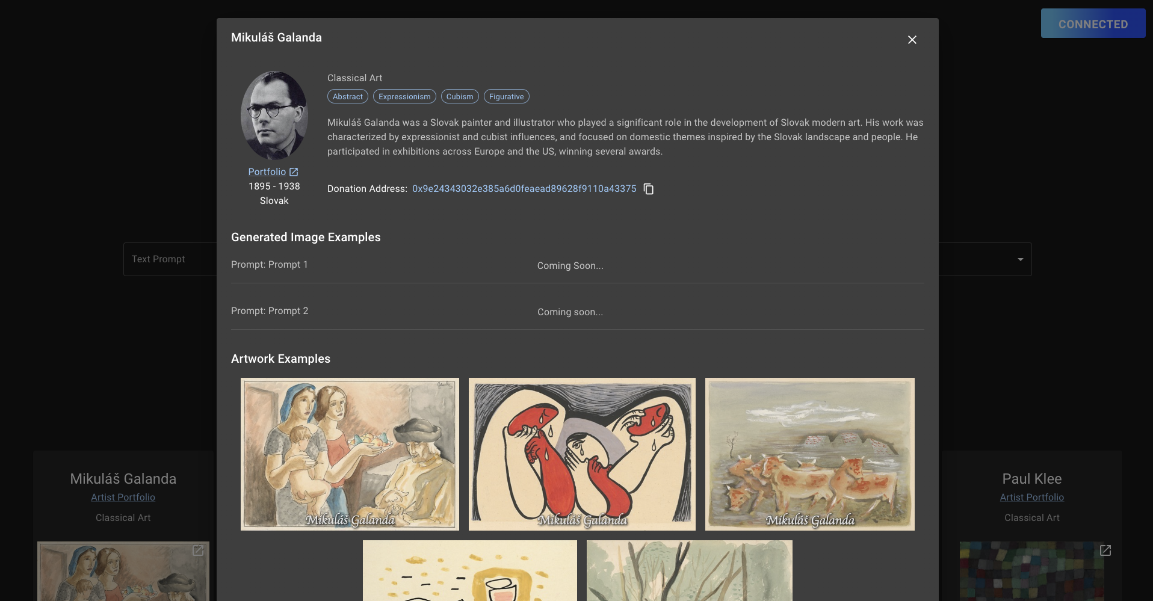Copy the donation address with clipboard icon
The height and width of the screenshot is (601, 1153).
(x=649, y=189)
